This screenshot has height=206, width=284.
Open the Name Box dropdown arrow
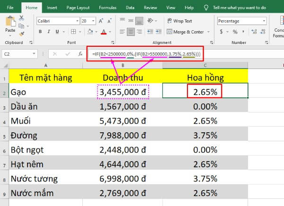click(x=34, y=54)
